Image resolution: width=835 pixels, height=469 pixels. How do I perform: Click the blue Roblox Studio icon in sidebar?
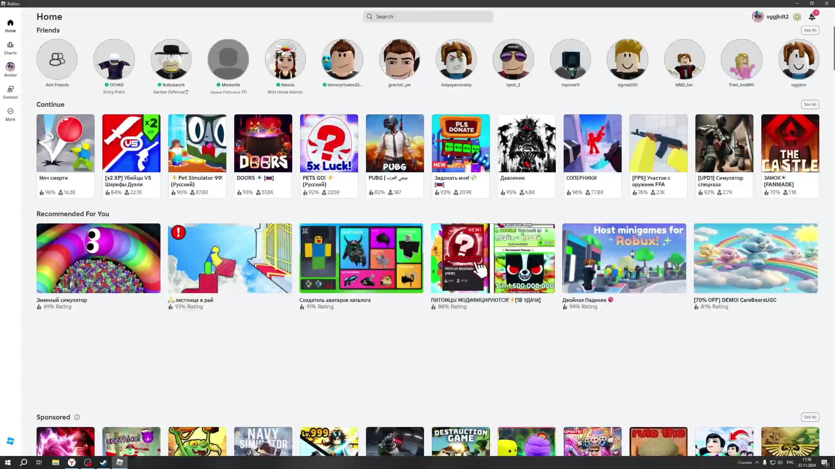point(10,441)
